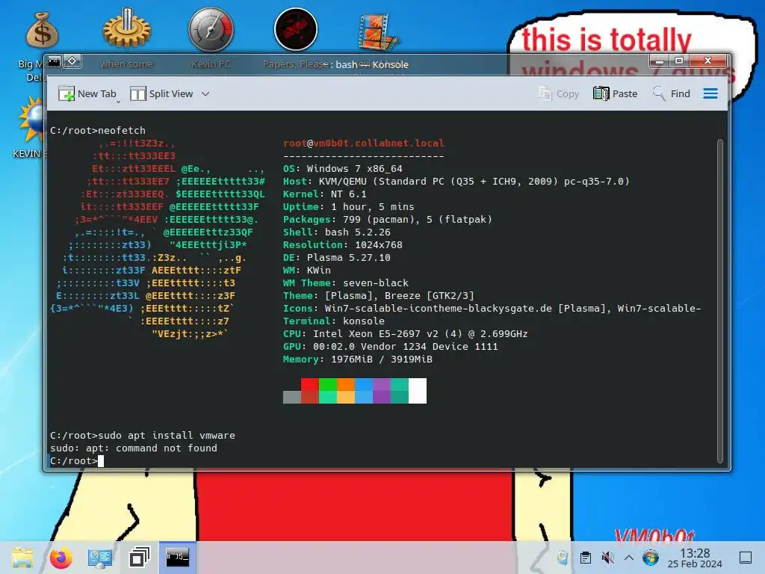Click the 'Uptime: 1 hour, 5 mins' line
Viewport: 765px width, 574px height.
(348, 206)
